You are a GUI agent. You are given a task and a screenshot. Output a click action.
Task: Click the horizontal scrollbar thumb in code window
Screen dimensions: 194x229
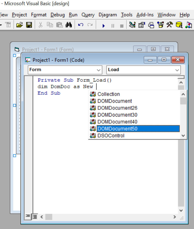click(49, 217)
